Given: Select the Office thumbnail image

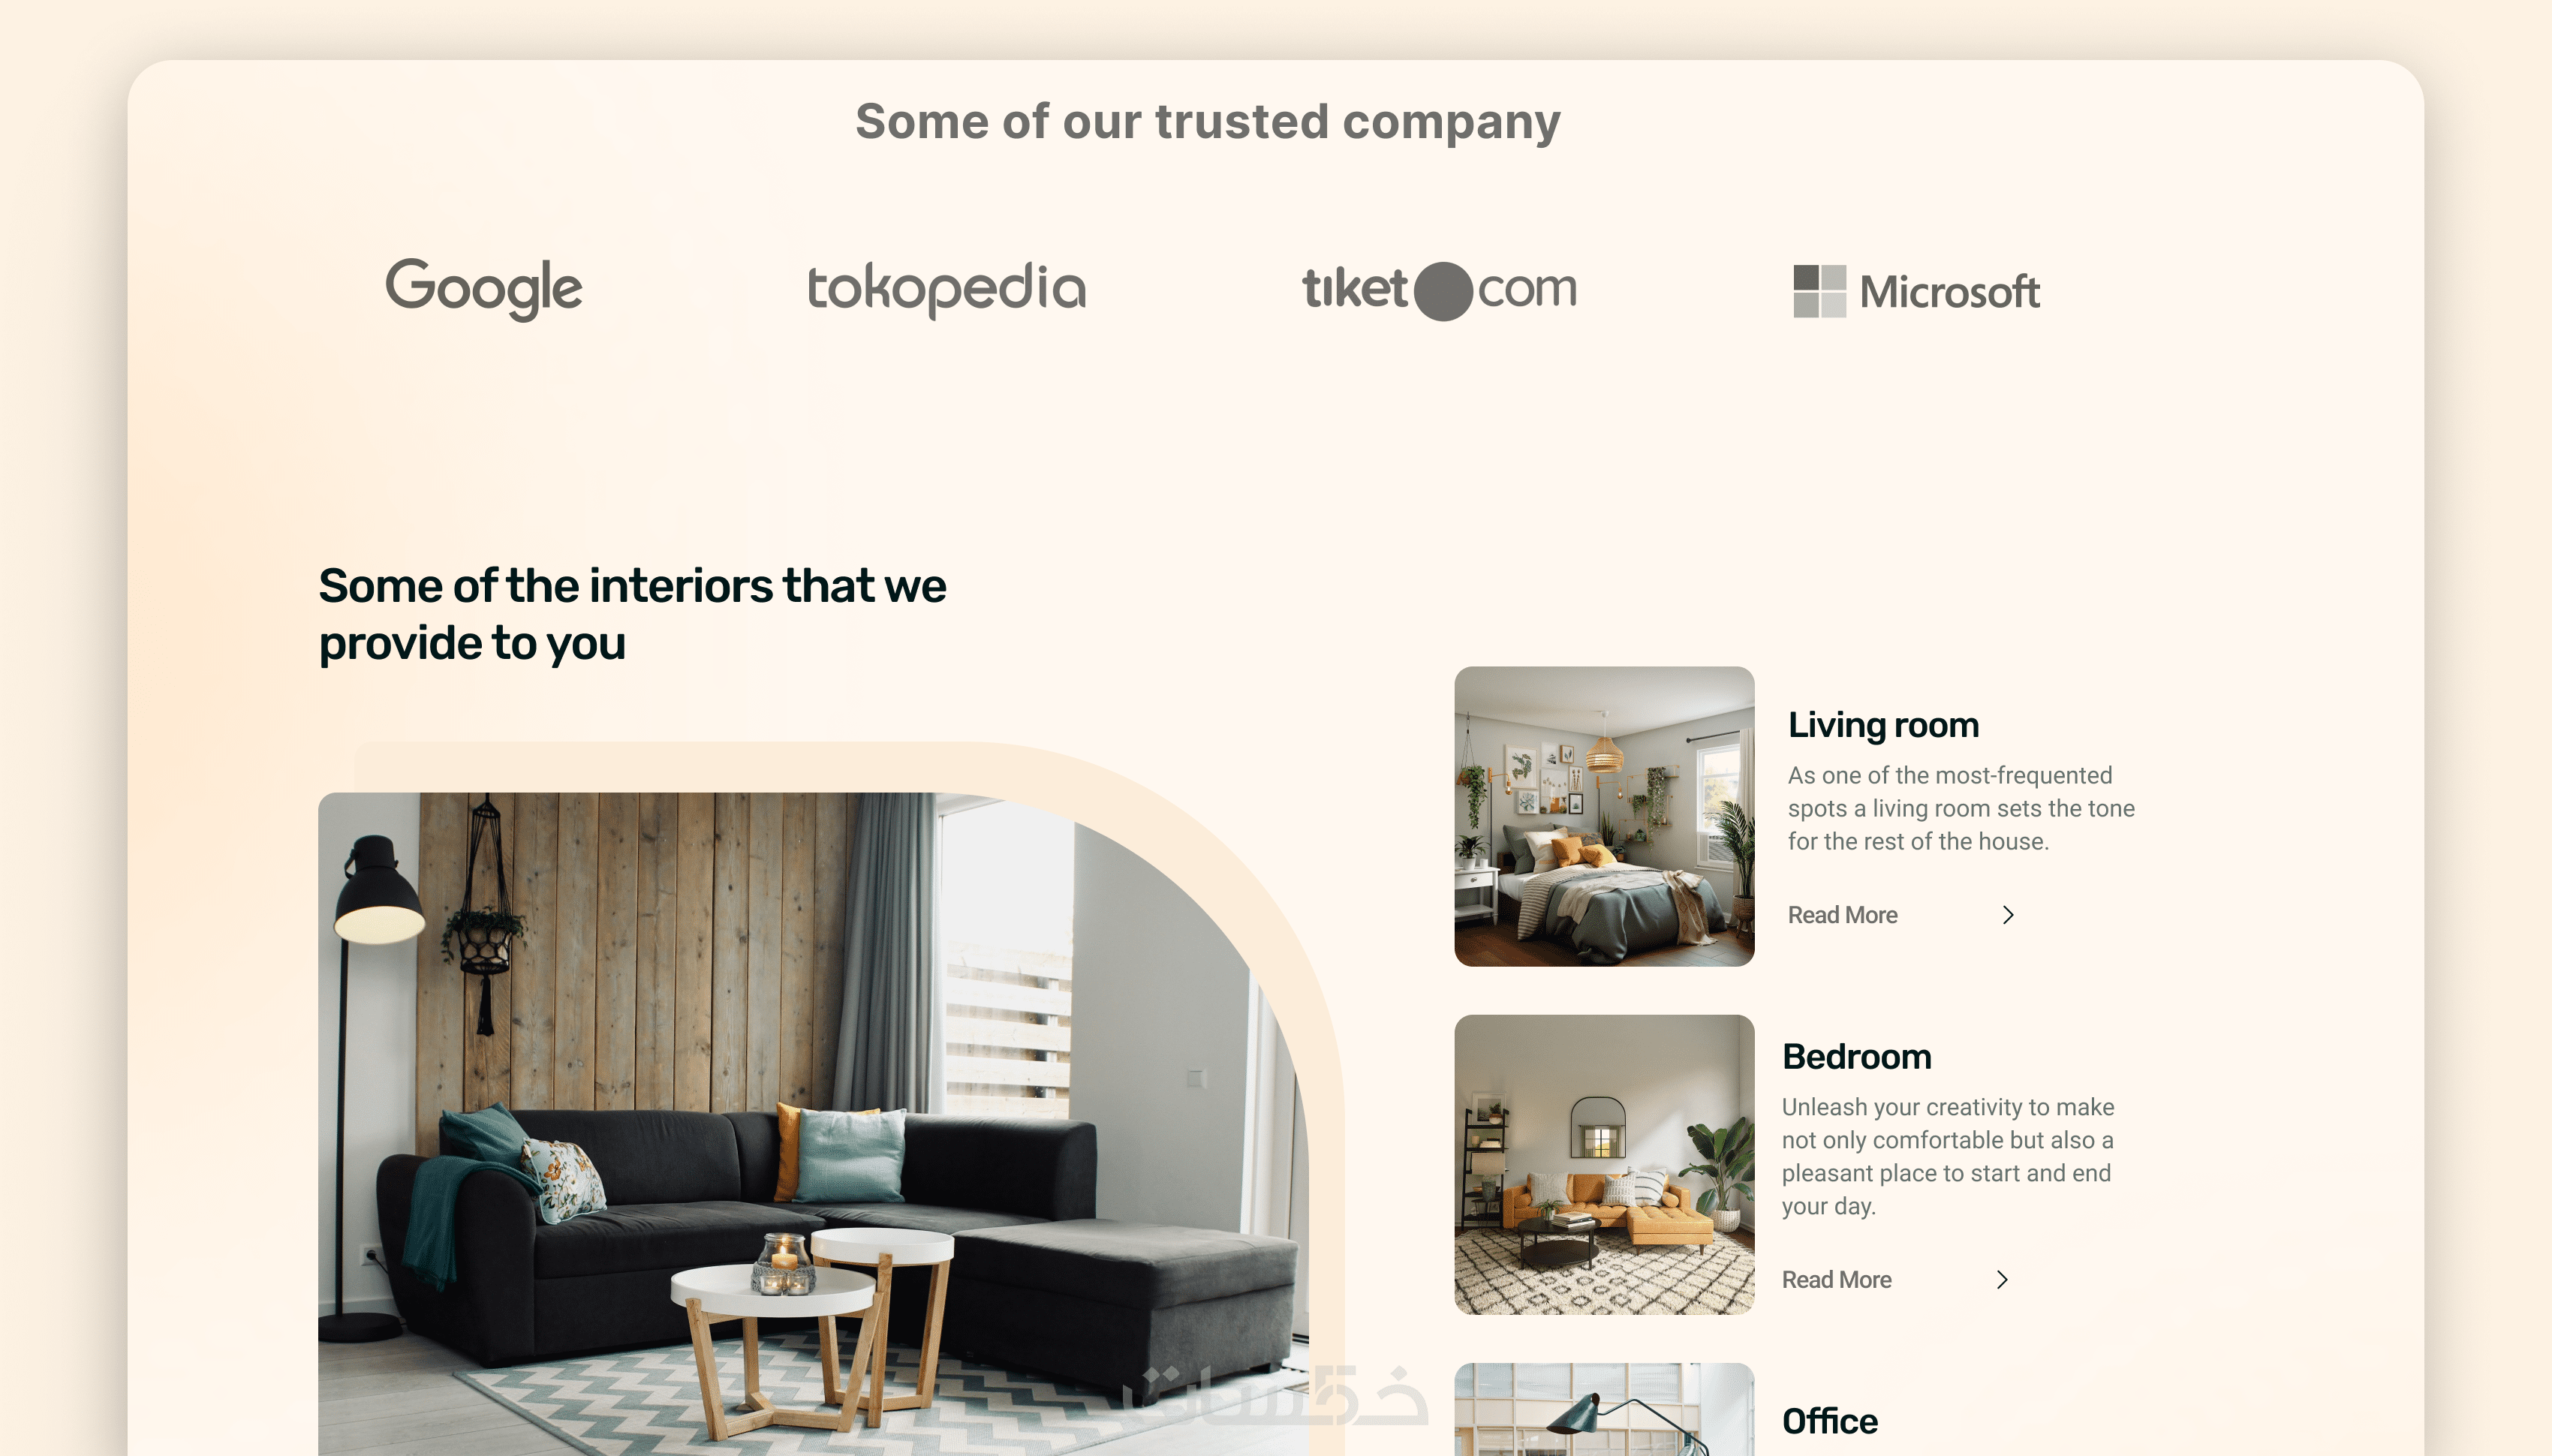Looking at the screenshot, I should [x=1604, y=1409].
